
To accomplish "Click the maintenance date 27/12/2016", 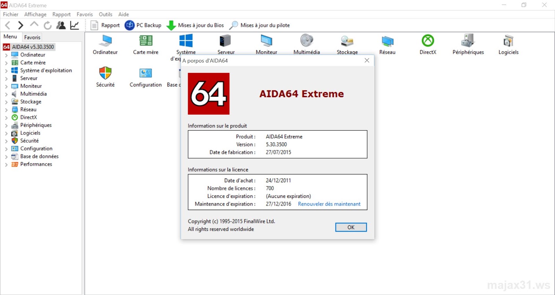I will 279,204.
